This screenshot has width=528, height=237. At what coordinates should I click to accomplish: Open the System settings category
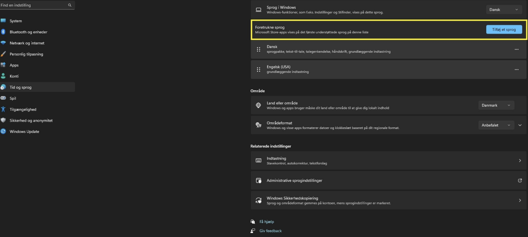[x=38, y=21]
